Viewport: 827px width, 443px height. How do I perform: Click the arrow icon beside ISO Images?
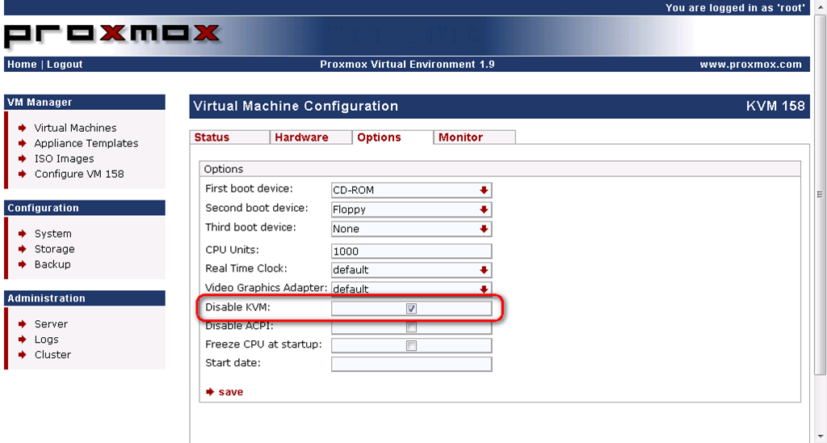[22, 158]
